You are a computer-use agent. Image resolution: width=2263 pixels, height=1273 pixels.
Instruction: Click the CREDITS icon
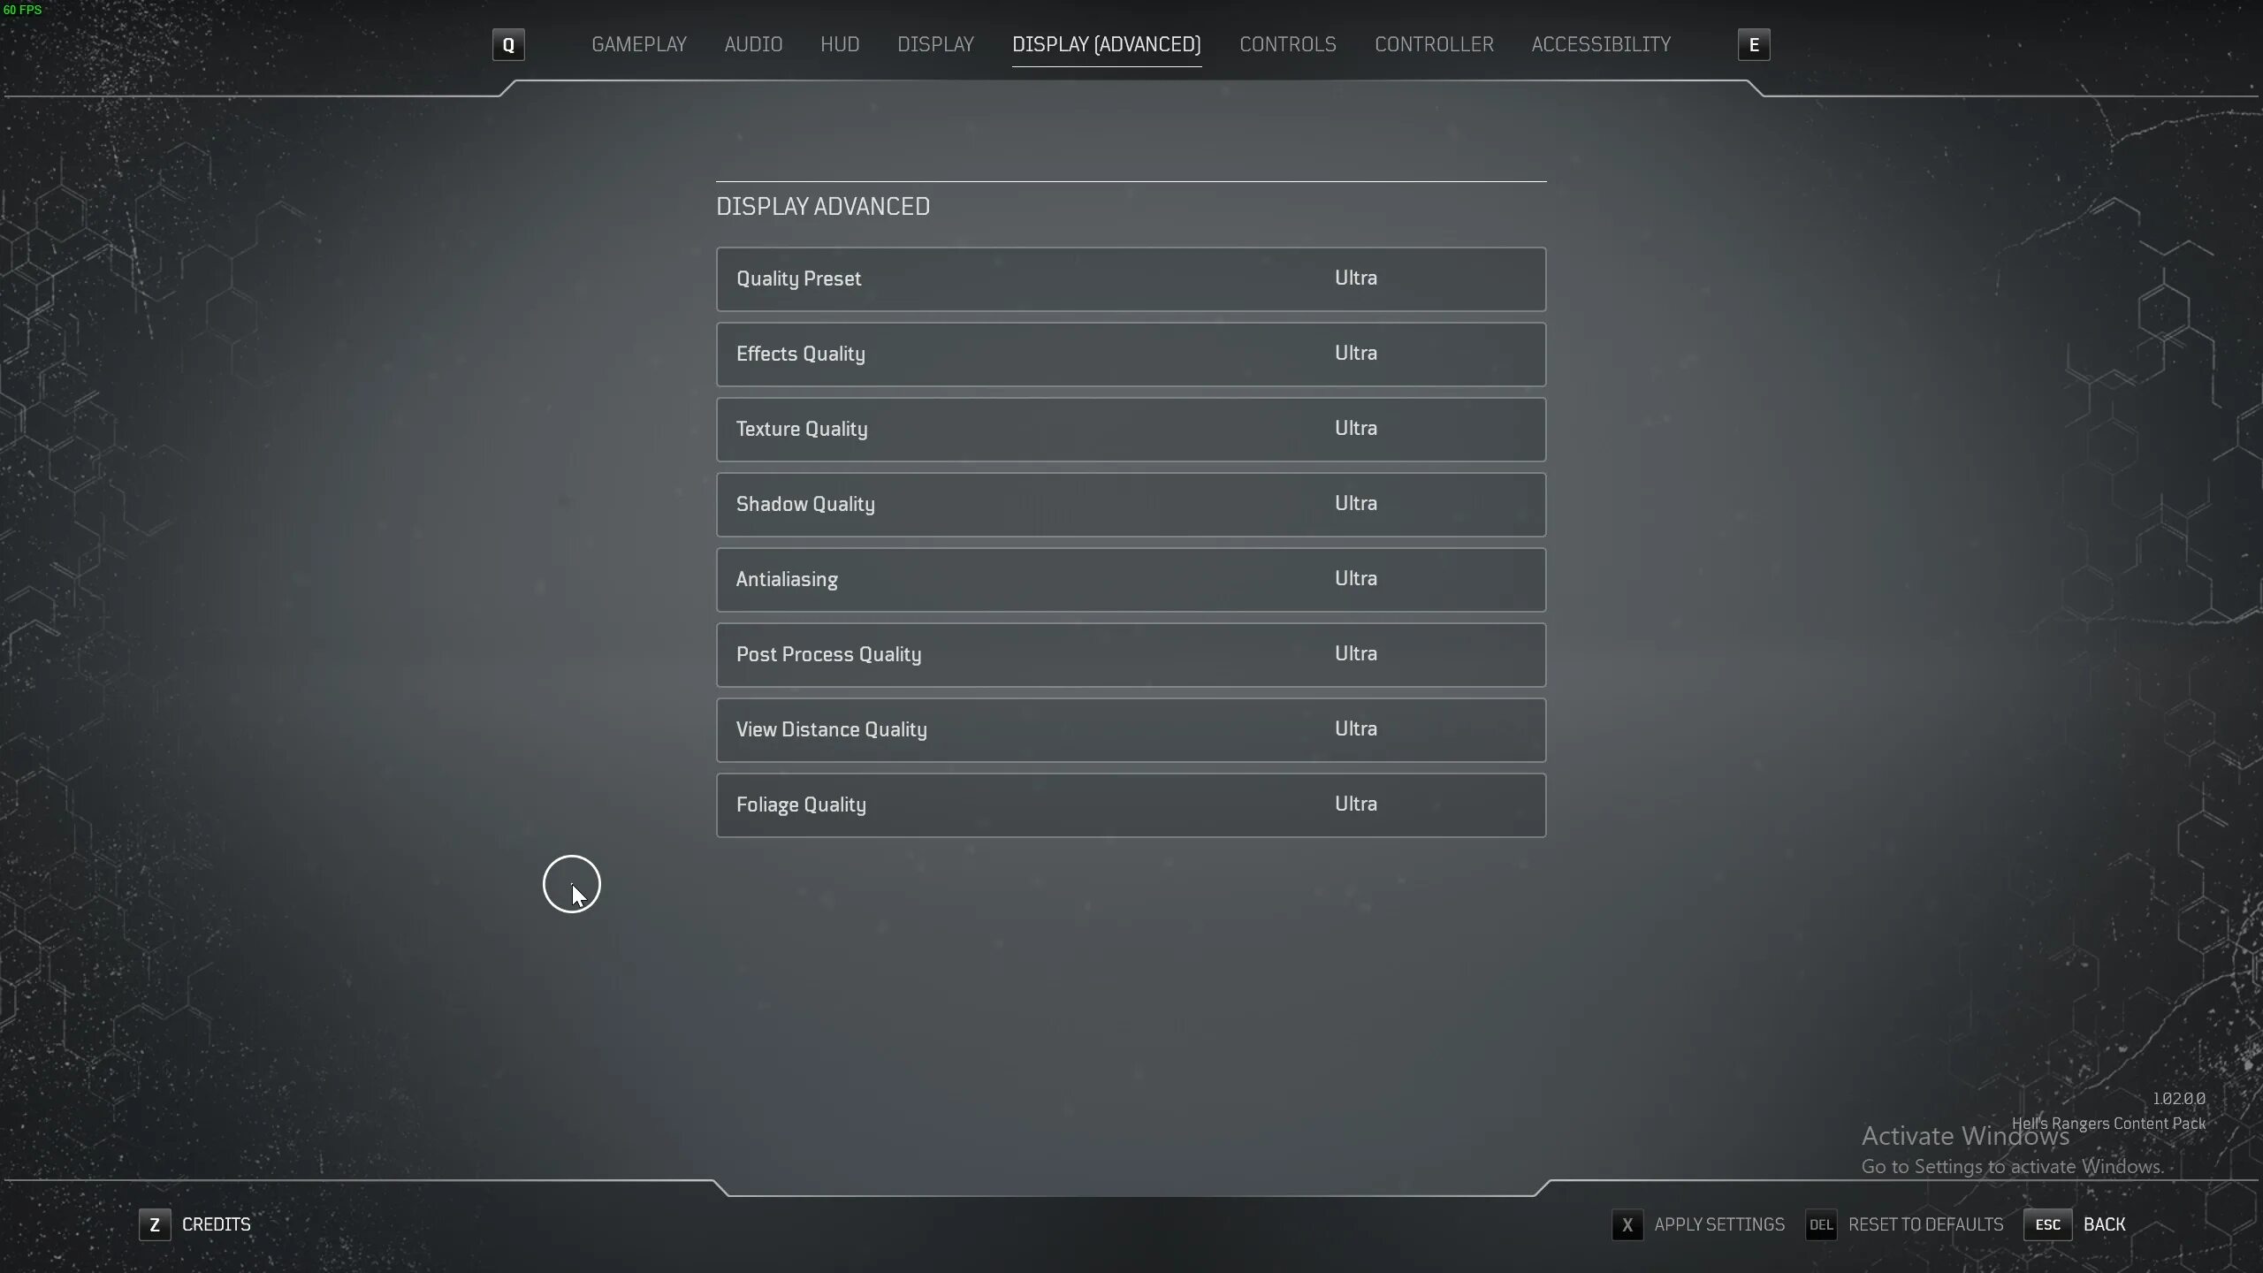click(154, 1224)
